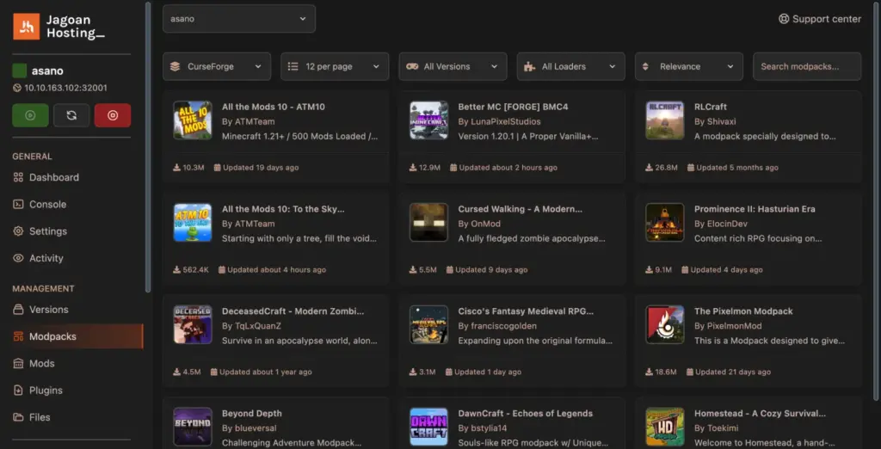Click the ATM10 modpack thumbnail

click(193, 120)
